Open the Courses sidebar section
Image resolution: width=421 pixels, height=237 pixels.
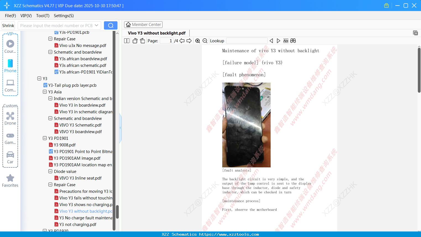[10, 46]
